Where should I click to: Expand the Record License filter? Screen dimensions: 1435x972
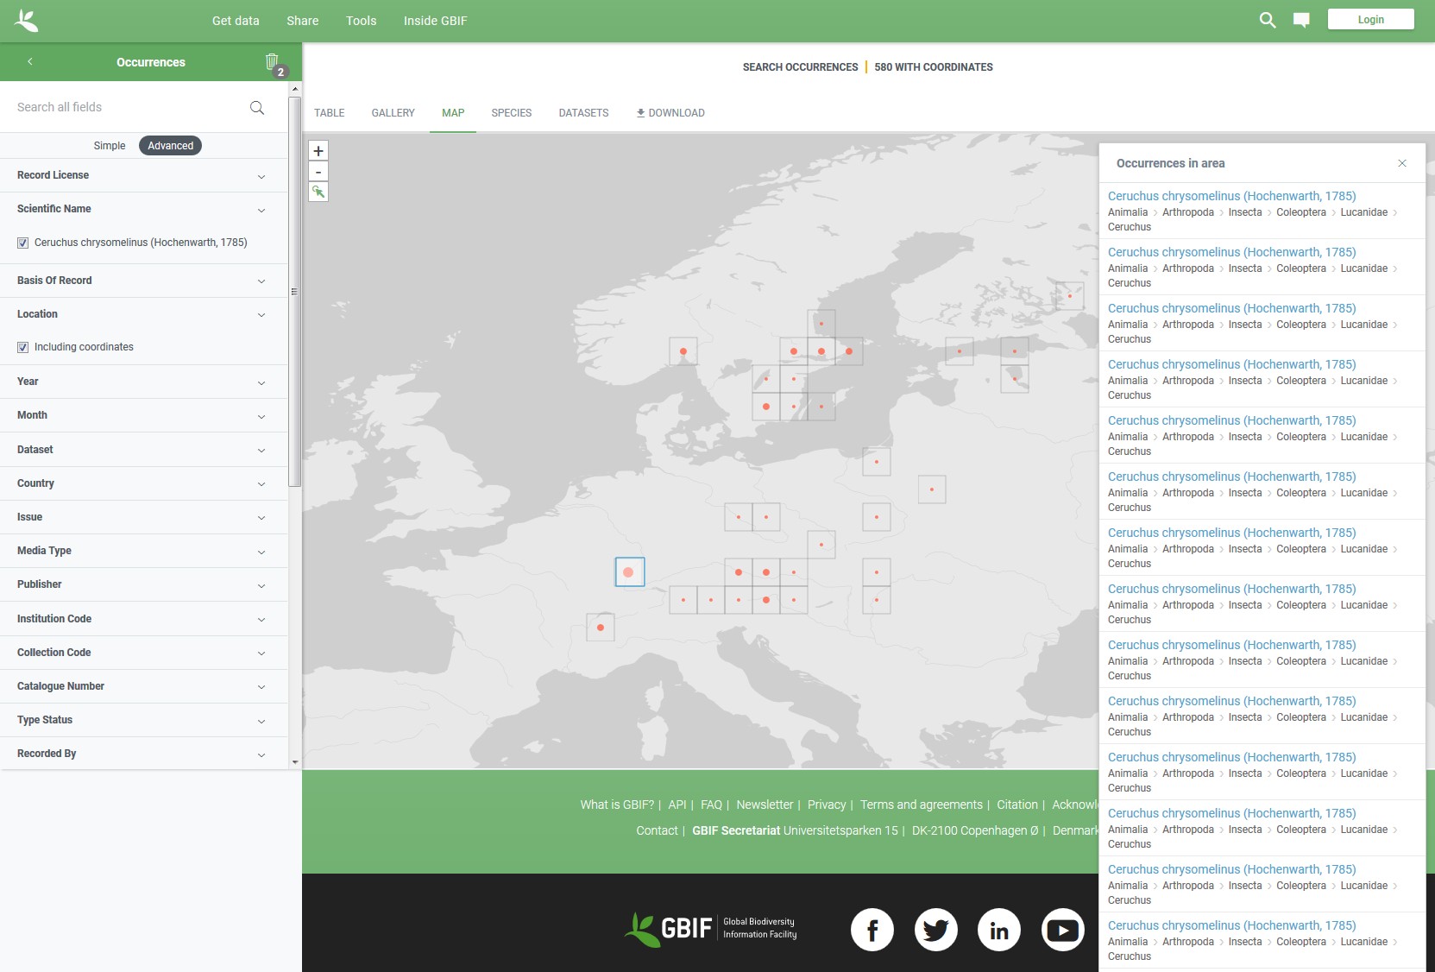[x=143, y=175]
